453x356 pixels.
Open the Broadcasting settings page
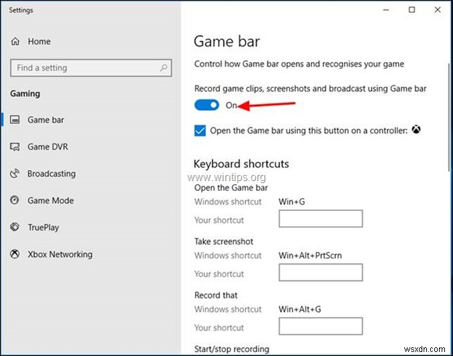[x=51, y=174]
